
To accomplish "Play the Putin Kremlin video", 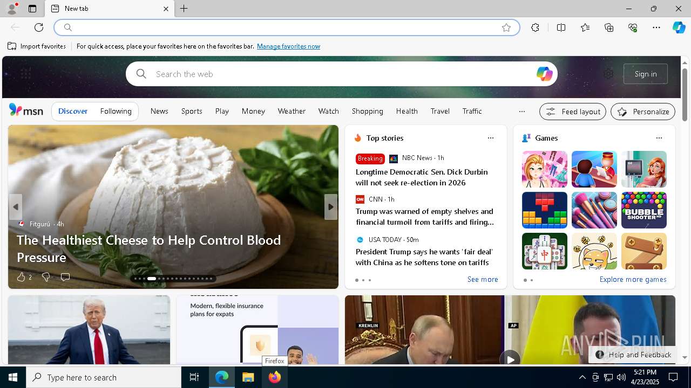I will [x=510, y=359].
